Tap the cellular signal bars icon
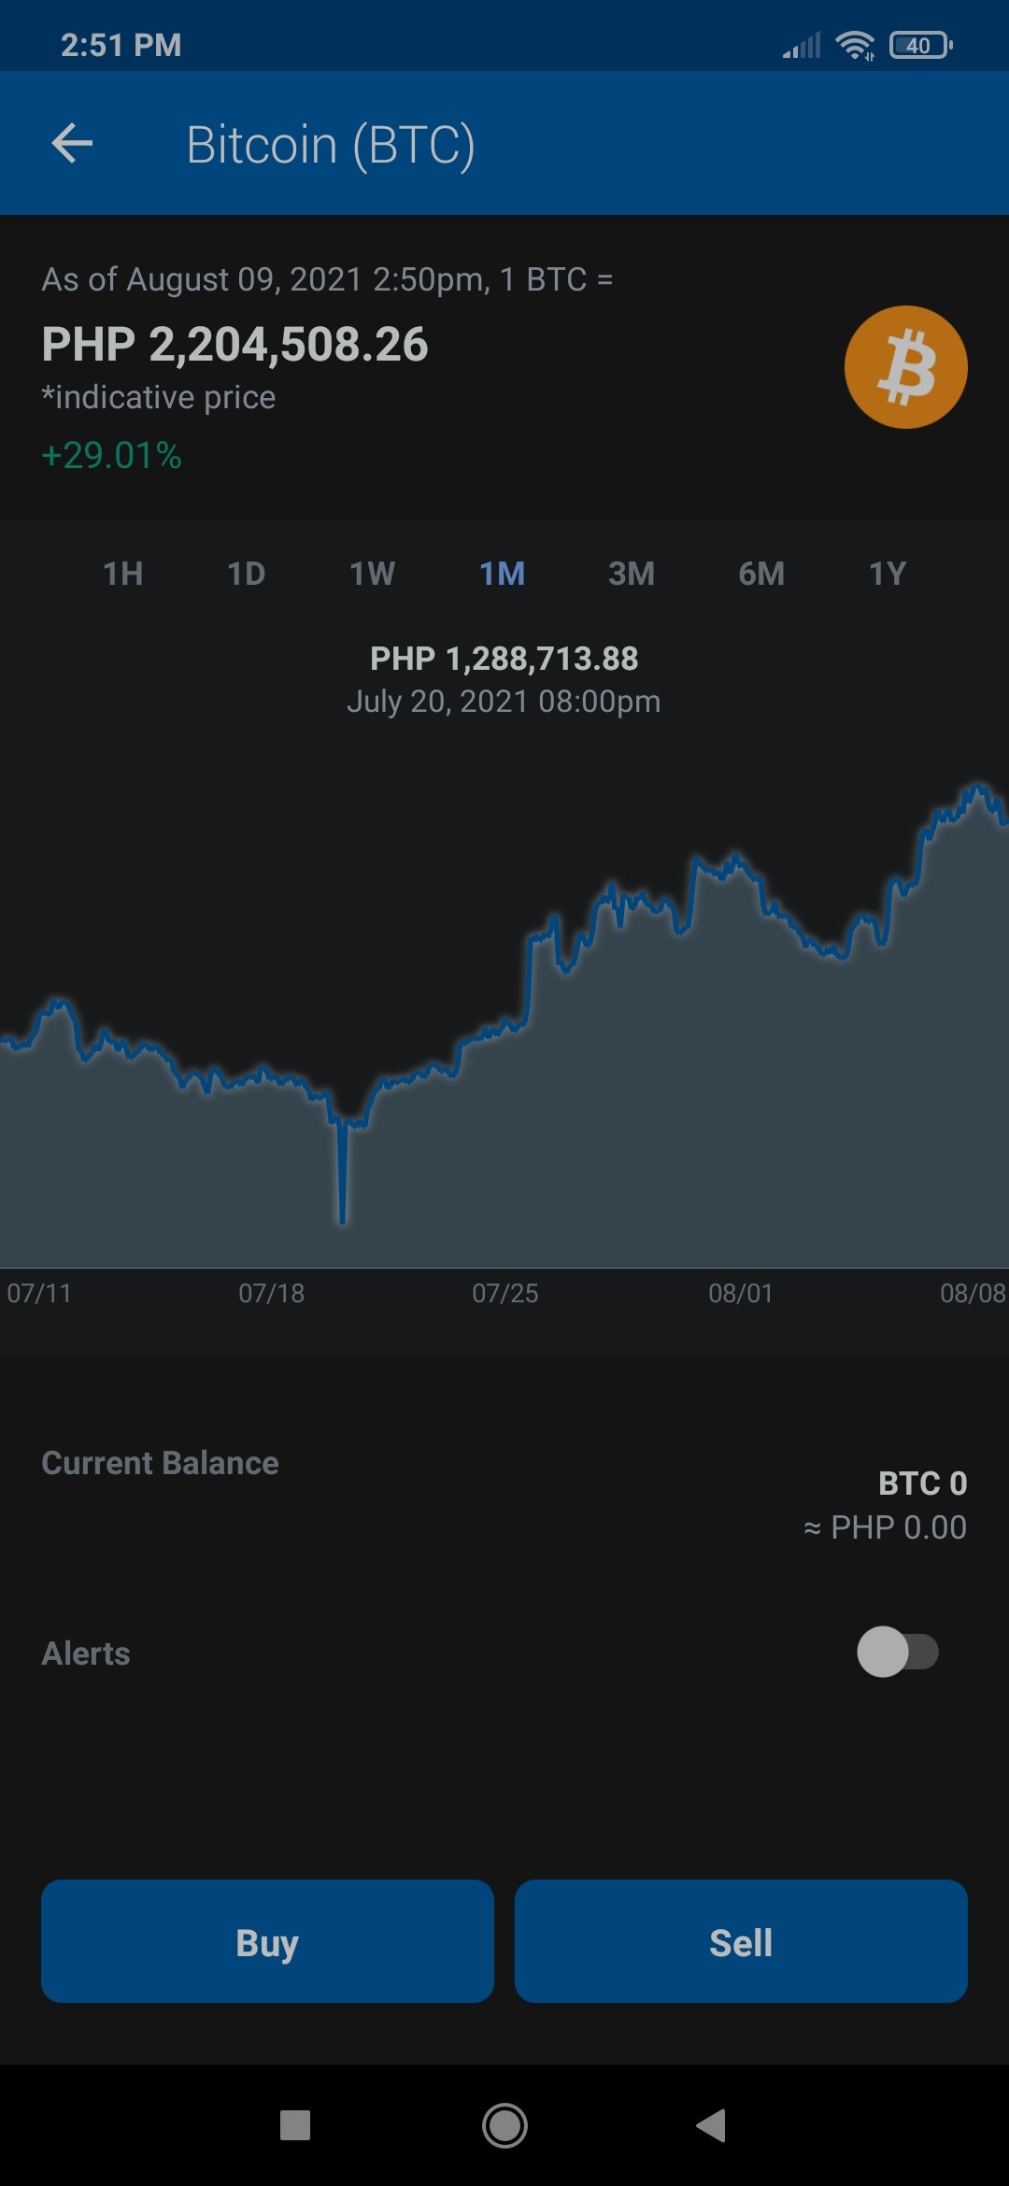 [x=802, y=45]
